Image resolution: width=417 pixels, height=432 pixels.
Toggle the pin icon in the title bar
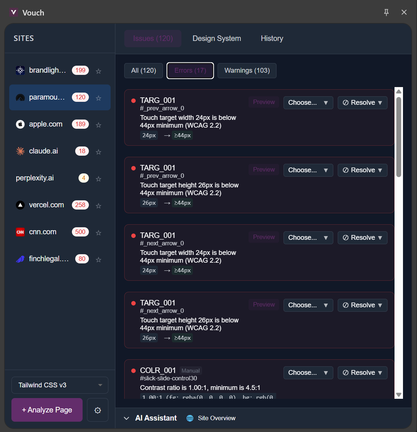(386, 12)
